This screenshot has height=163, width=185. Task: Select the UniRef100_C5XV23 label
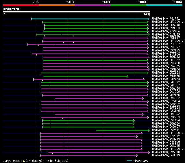(x=166, y=117)
